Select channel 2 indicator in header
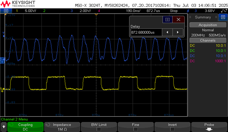The height and width of the screenshot is (132, 228). coord(44,11)
